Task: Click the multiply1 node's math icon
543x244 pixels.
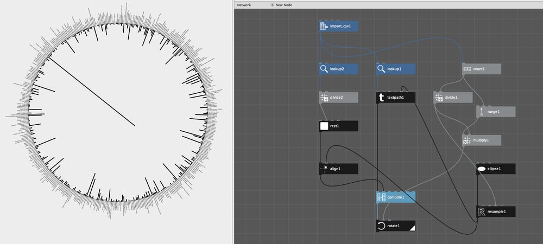Action: point(467,140)
